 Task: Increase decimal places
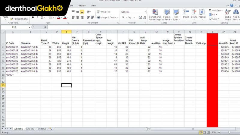coord(140,18)
